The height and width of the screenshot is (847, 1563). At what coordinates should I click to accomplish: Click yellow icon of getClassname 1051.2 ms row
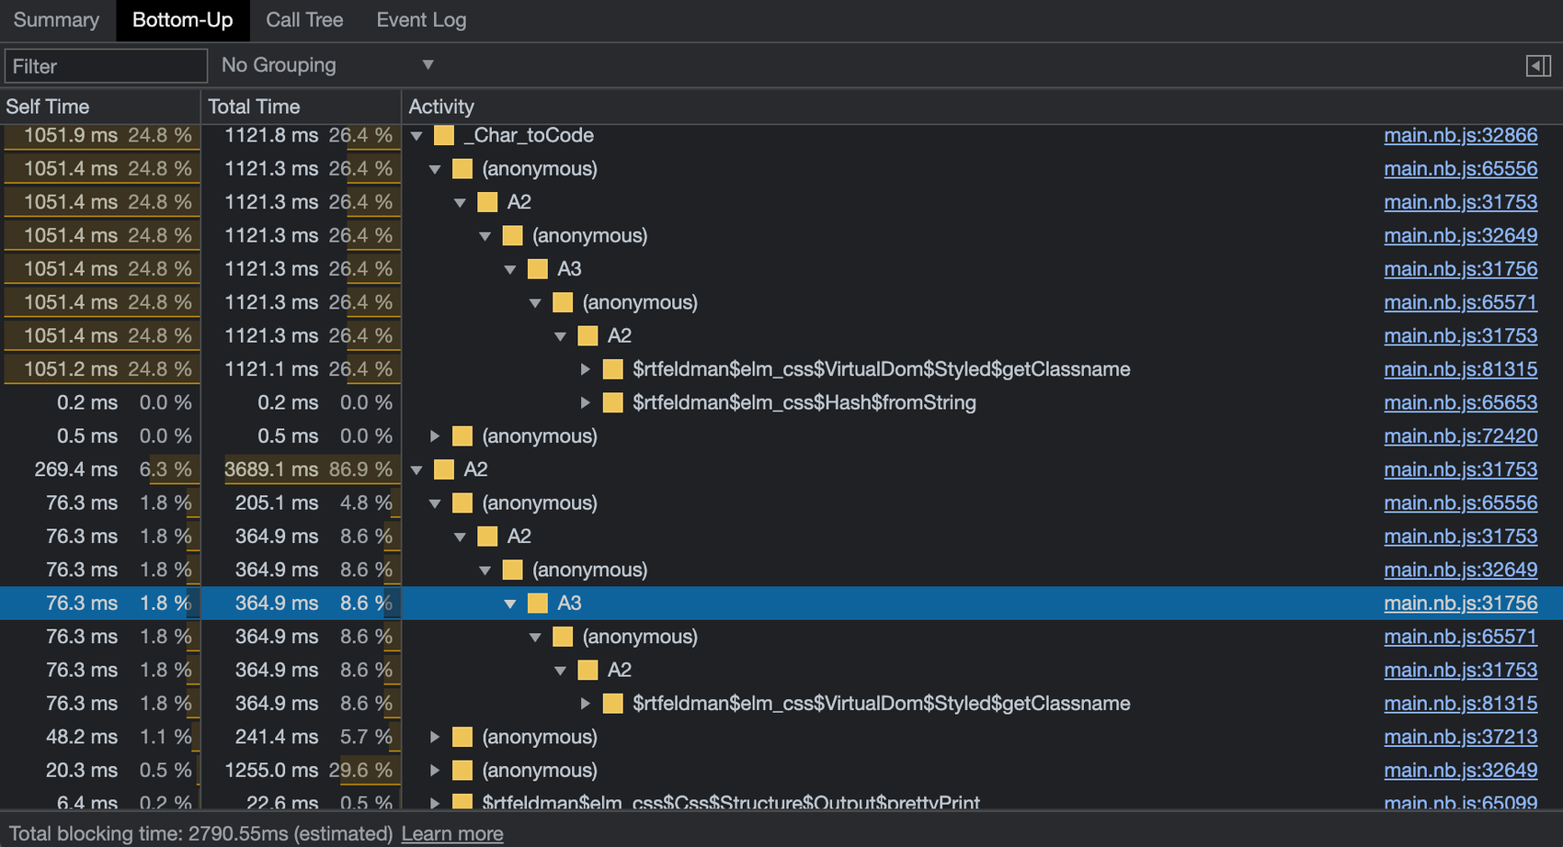613,369
